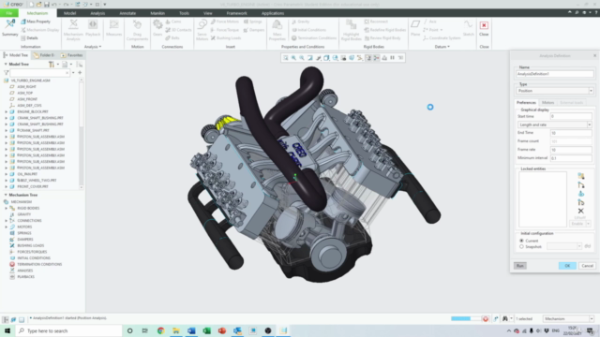Click the End Time input field
This screenshot has width=600, height=337.
coord(571,133)
